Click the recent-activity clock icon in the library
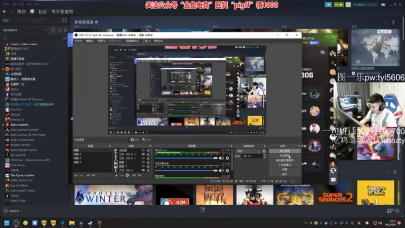Screen dimensions: 405x228 click(60, 30)
